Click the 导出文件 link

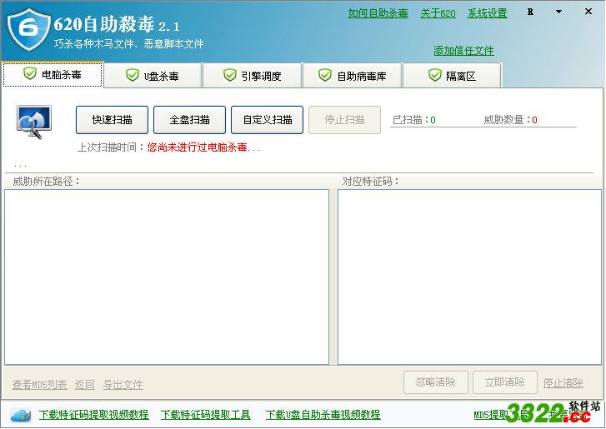(123, 385)
